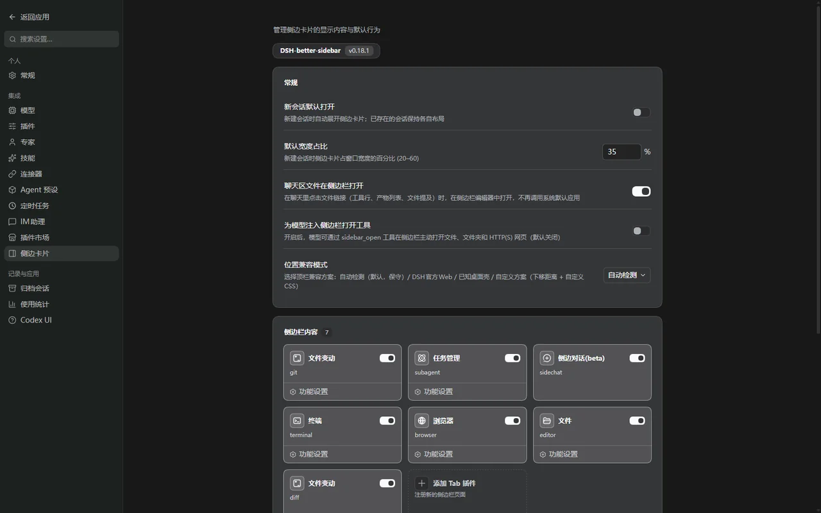
Task: Toggle off the 文件 editor card
Action: (637, 421)
